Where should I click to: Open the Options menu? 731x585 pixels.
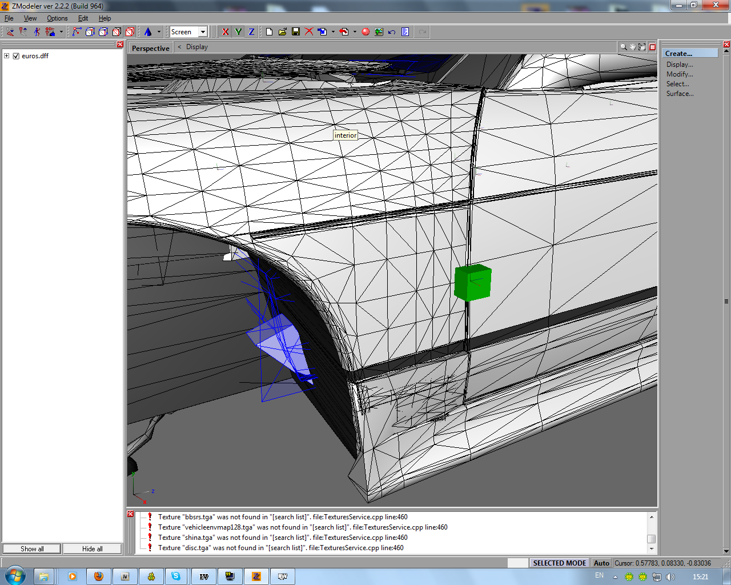click(x=57, y=18)
